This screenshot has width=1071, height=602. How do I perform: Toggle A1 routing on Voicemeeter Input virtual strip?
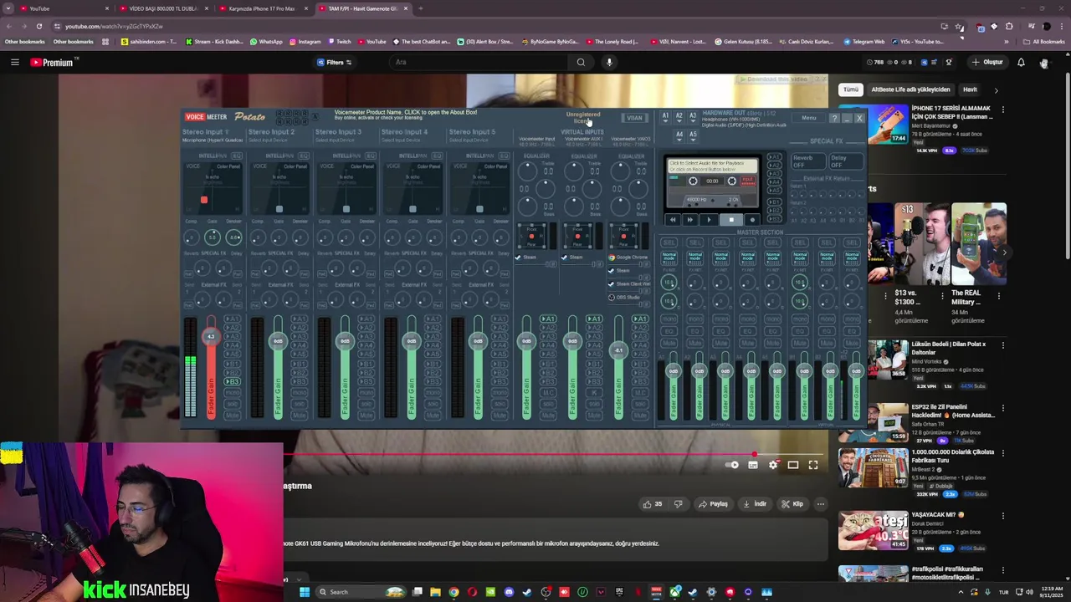548,319
